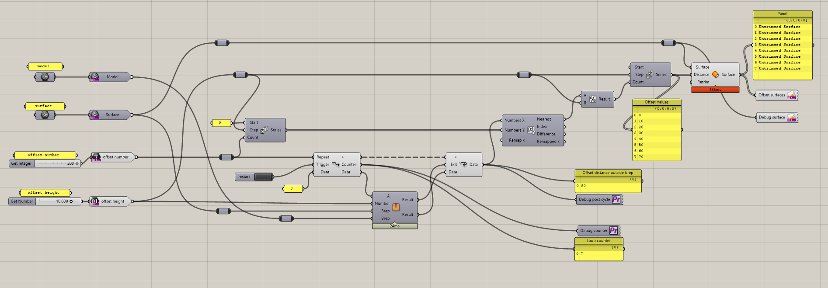This screenshot has width=828, height=288.
Task: Click the Python script box icon
Action: click(396, 207)
